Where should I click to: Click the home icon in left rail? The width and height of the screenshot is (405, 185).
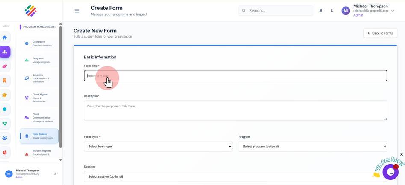5,38
